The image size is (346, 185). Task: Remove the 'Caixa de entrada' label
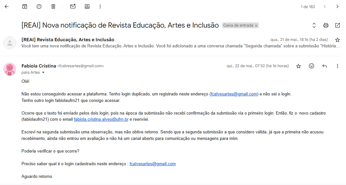click(x=256, y=25)
